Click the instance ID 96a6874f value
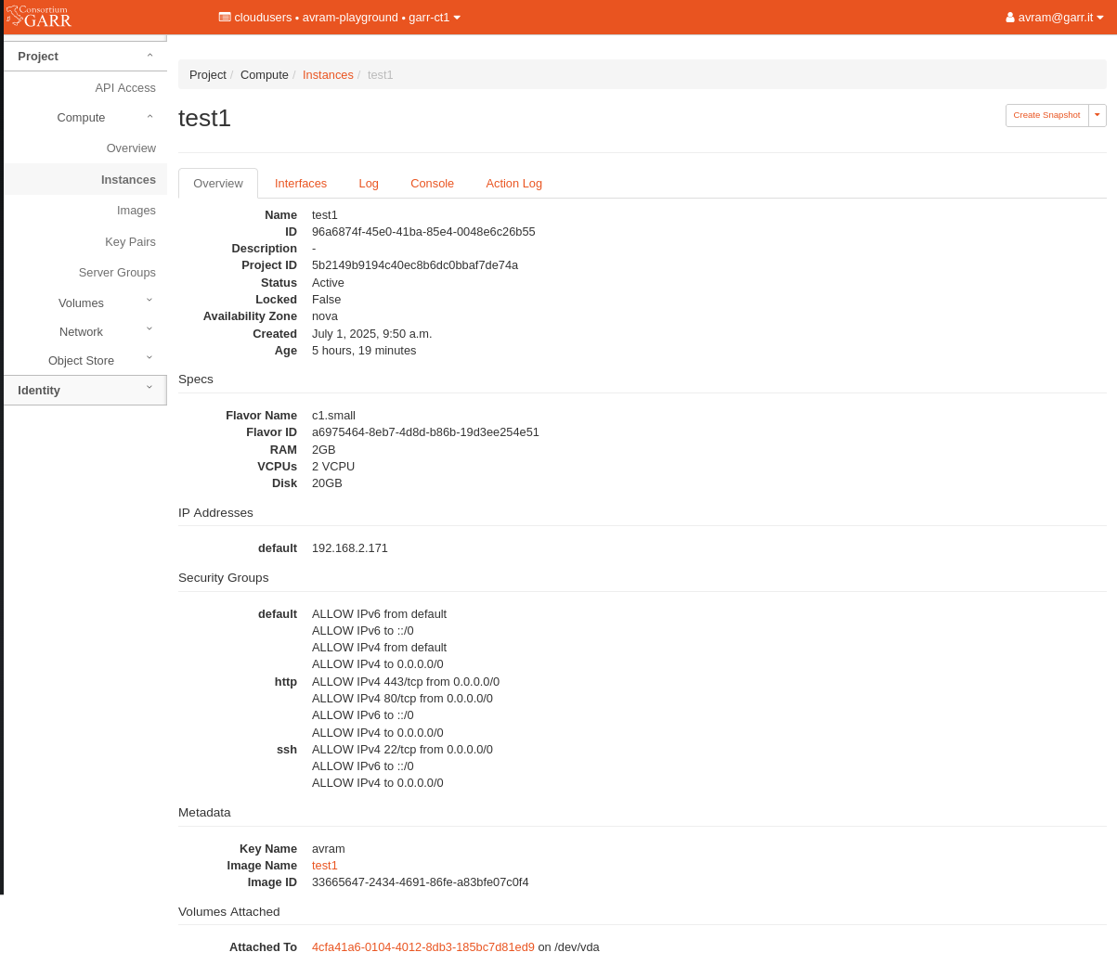 (x=423, y=232)
